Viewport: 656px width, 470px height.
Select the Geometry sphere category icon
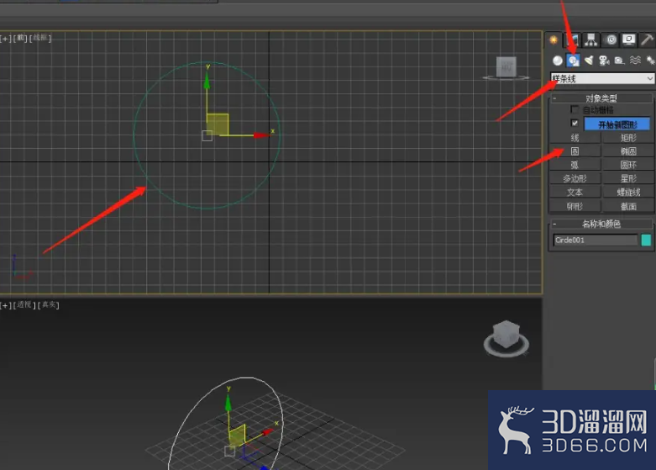[x=557, y=61]
